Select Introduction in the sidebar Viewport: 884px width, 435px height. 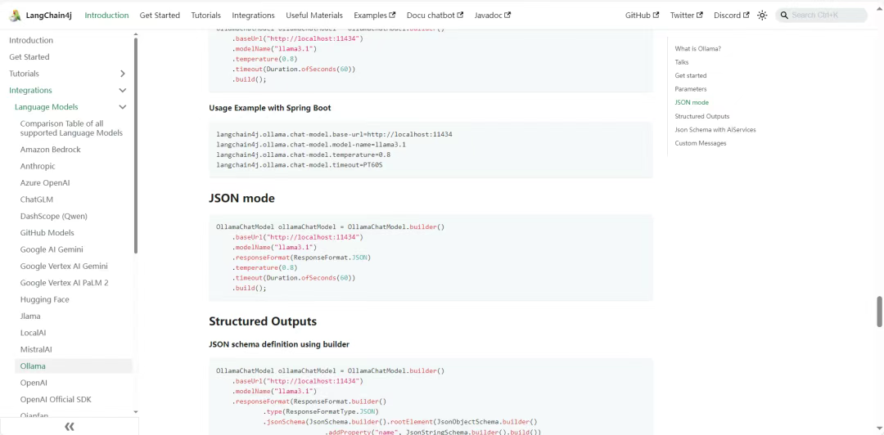click(x=31, y=41)
